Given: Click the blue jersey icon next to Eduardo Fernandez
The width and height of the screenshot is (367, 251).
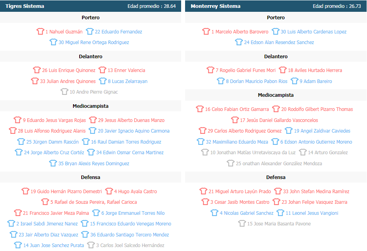Looking at the screenshot, I should pyautogui.click(x=90, y=31).
